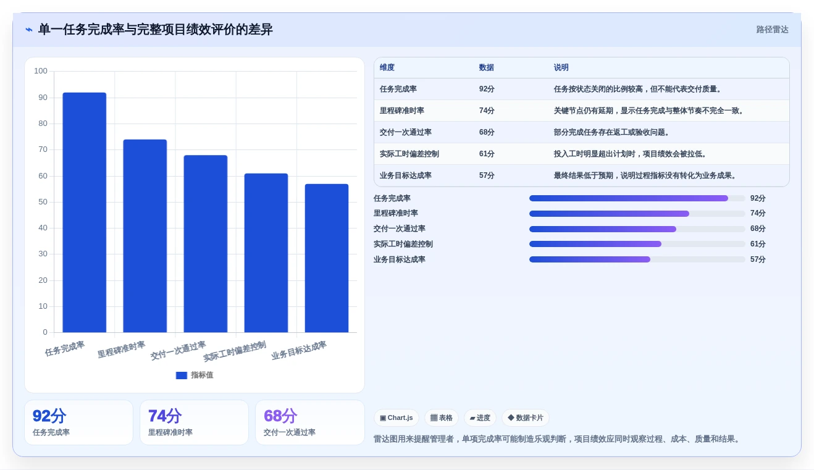Click the 任务完成率 bar in chart
This screenshot has width=814, height=470.
click(85, 212)
